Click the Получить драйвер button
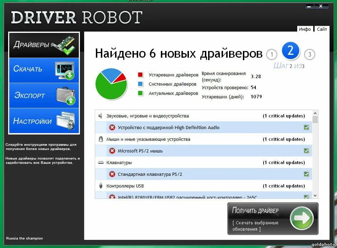This screenshot has width=337, height=248. tap(273, 219)
